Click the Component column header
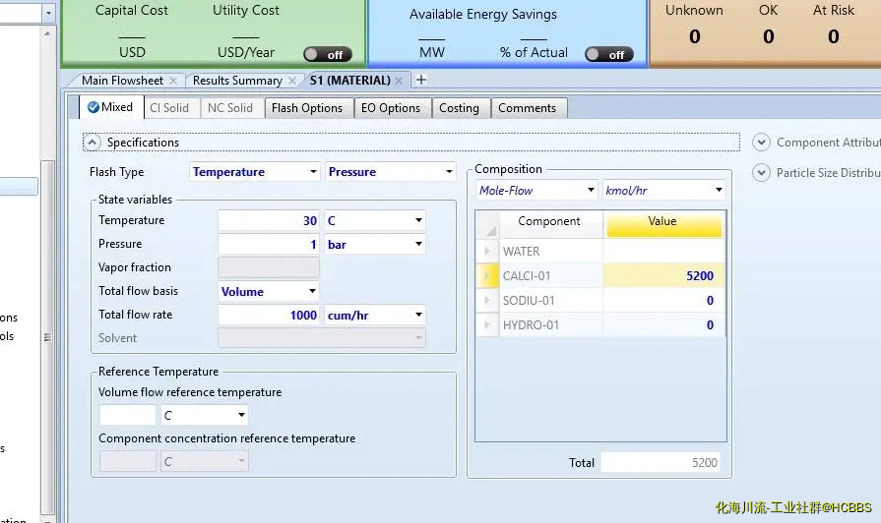 549,223
